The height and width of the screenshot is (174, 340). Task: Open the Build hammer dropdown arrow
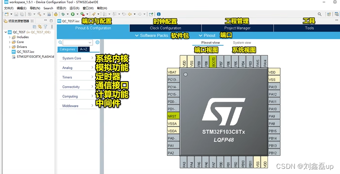click(44, 14)
